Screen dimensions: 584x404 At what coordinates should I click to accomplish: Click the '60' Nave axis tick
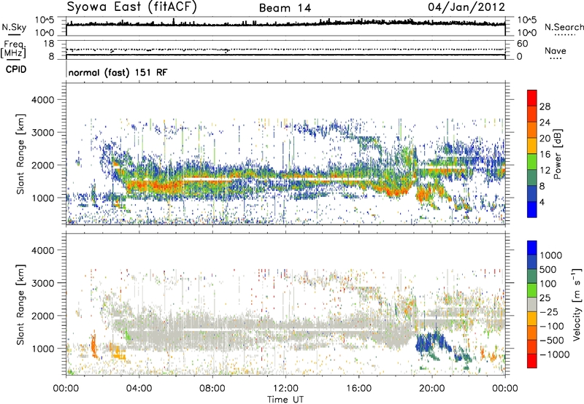(x=522, y=44)
